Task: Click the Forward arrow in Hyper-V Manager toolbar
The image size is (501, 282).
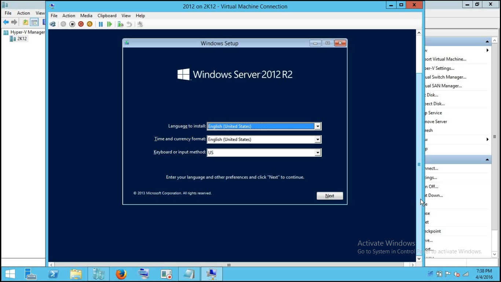Action: (x=14, y=22)
